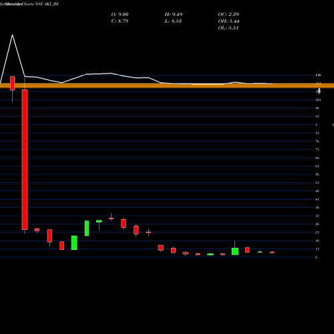
Task: Click the close value 'C: 8.79'
Action: [120, 21]
